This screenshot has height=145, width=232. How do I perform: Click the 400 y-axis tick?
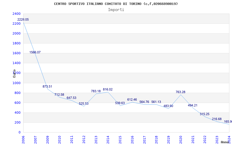[17, 113]
